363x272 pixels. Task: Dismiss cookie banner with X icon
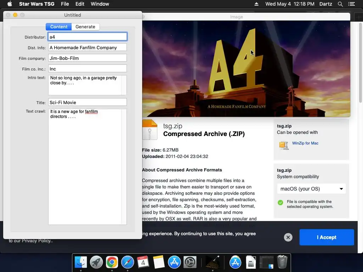pos(288,237)
